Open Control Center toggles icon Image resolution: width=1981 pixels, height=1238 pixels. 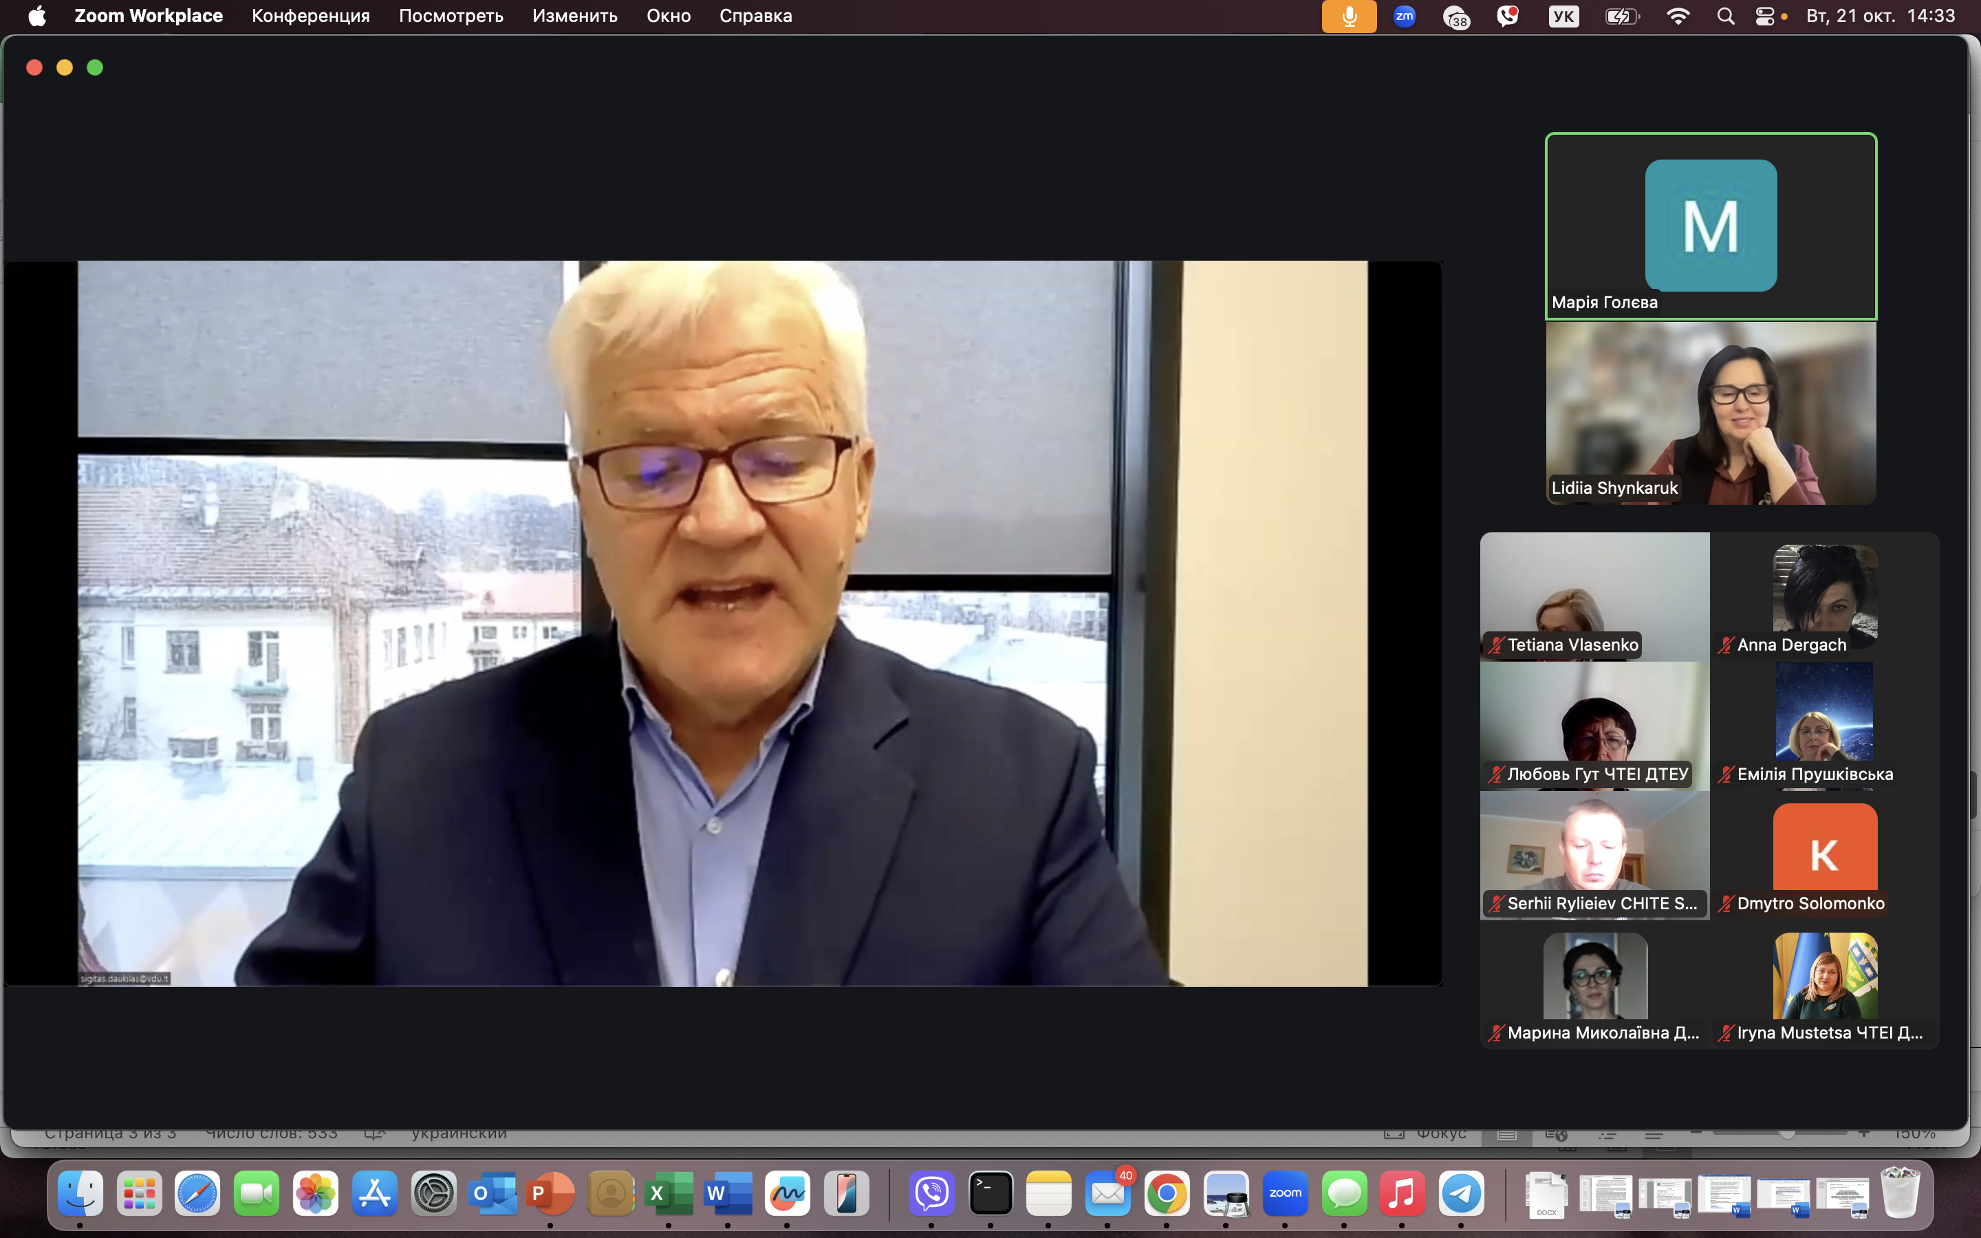tap(1765, 17)
